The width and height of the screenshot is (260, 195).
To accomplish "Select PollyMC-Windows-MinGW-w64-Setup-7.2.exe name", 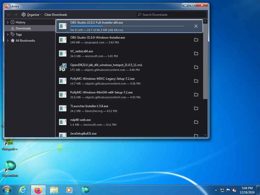I will click(101, 92).
